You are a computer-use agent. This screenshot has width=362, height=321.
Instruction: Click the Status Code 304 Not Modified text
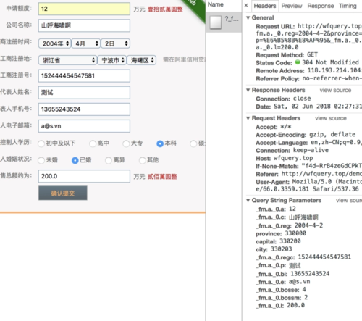click(330, 62)
